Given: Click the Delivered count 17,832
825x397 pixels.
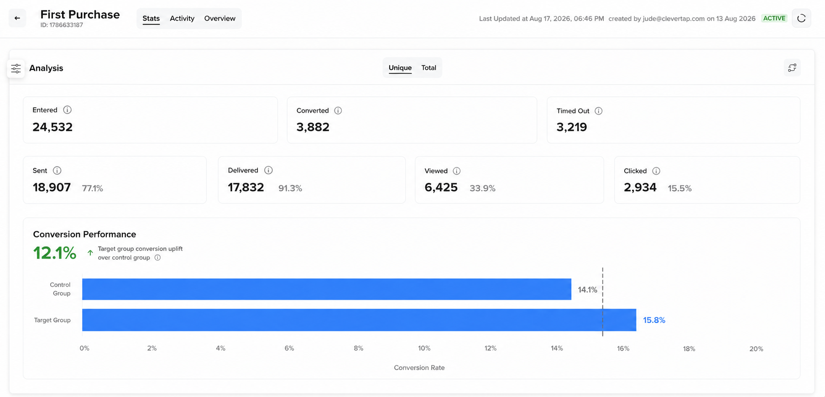Looking at the screenshot, I should [246, 188].
